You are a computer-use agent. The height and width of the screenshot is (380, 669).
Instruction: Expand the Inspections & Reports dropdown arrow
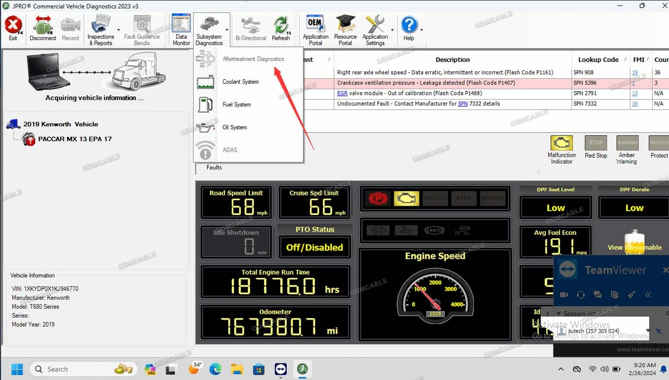click(119, 30)
